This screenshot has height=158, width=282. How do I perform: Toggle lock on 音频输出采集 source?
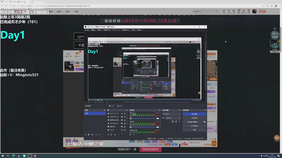coord(125,120)
